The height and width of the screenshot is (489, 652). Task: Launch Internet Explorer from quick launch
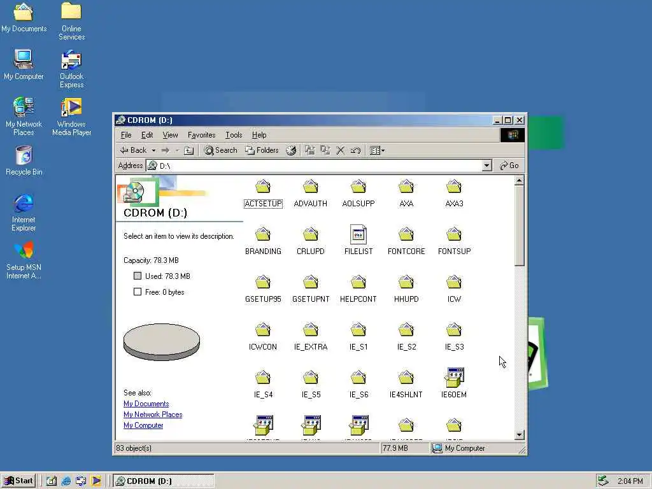(66, 481)
